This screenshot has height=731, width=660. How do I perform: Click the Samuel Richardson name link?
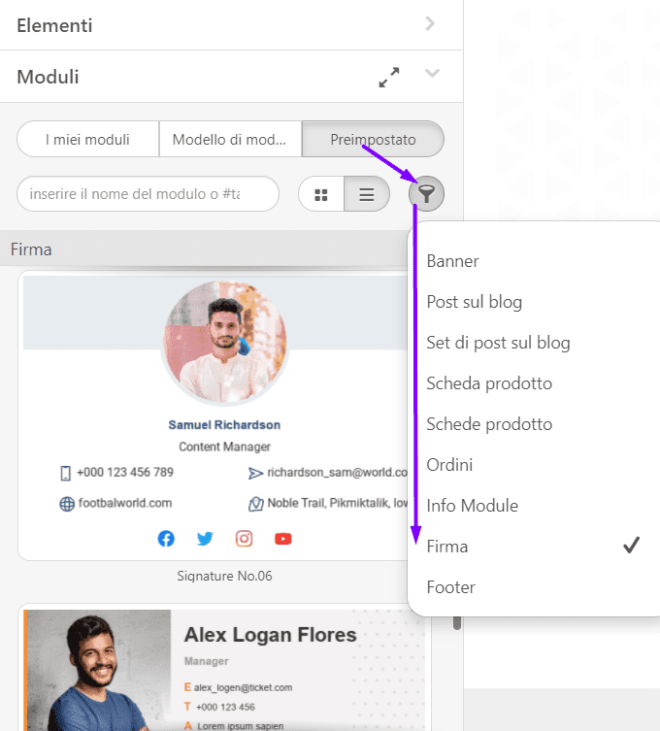[x=224, y=424]
